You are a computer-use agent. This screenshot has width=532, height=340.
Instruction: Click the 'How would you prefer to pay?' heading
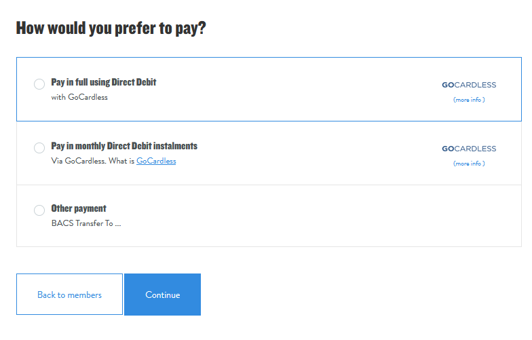(x=111, y=29)
